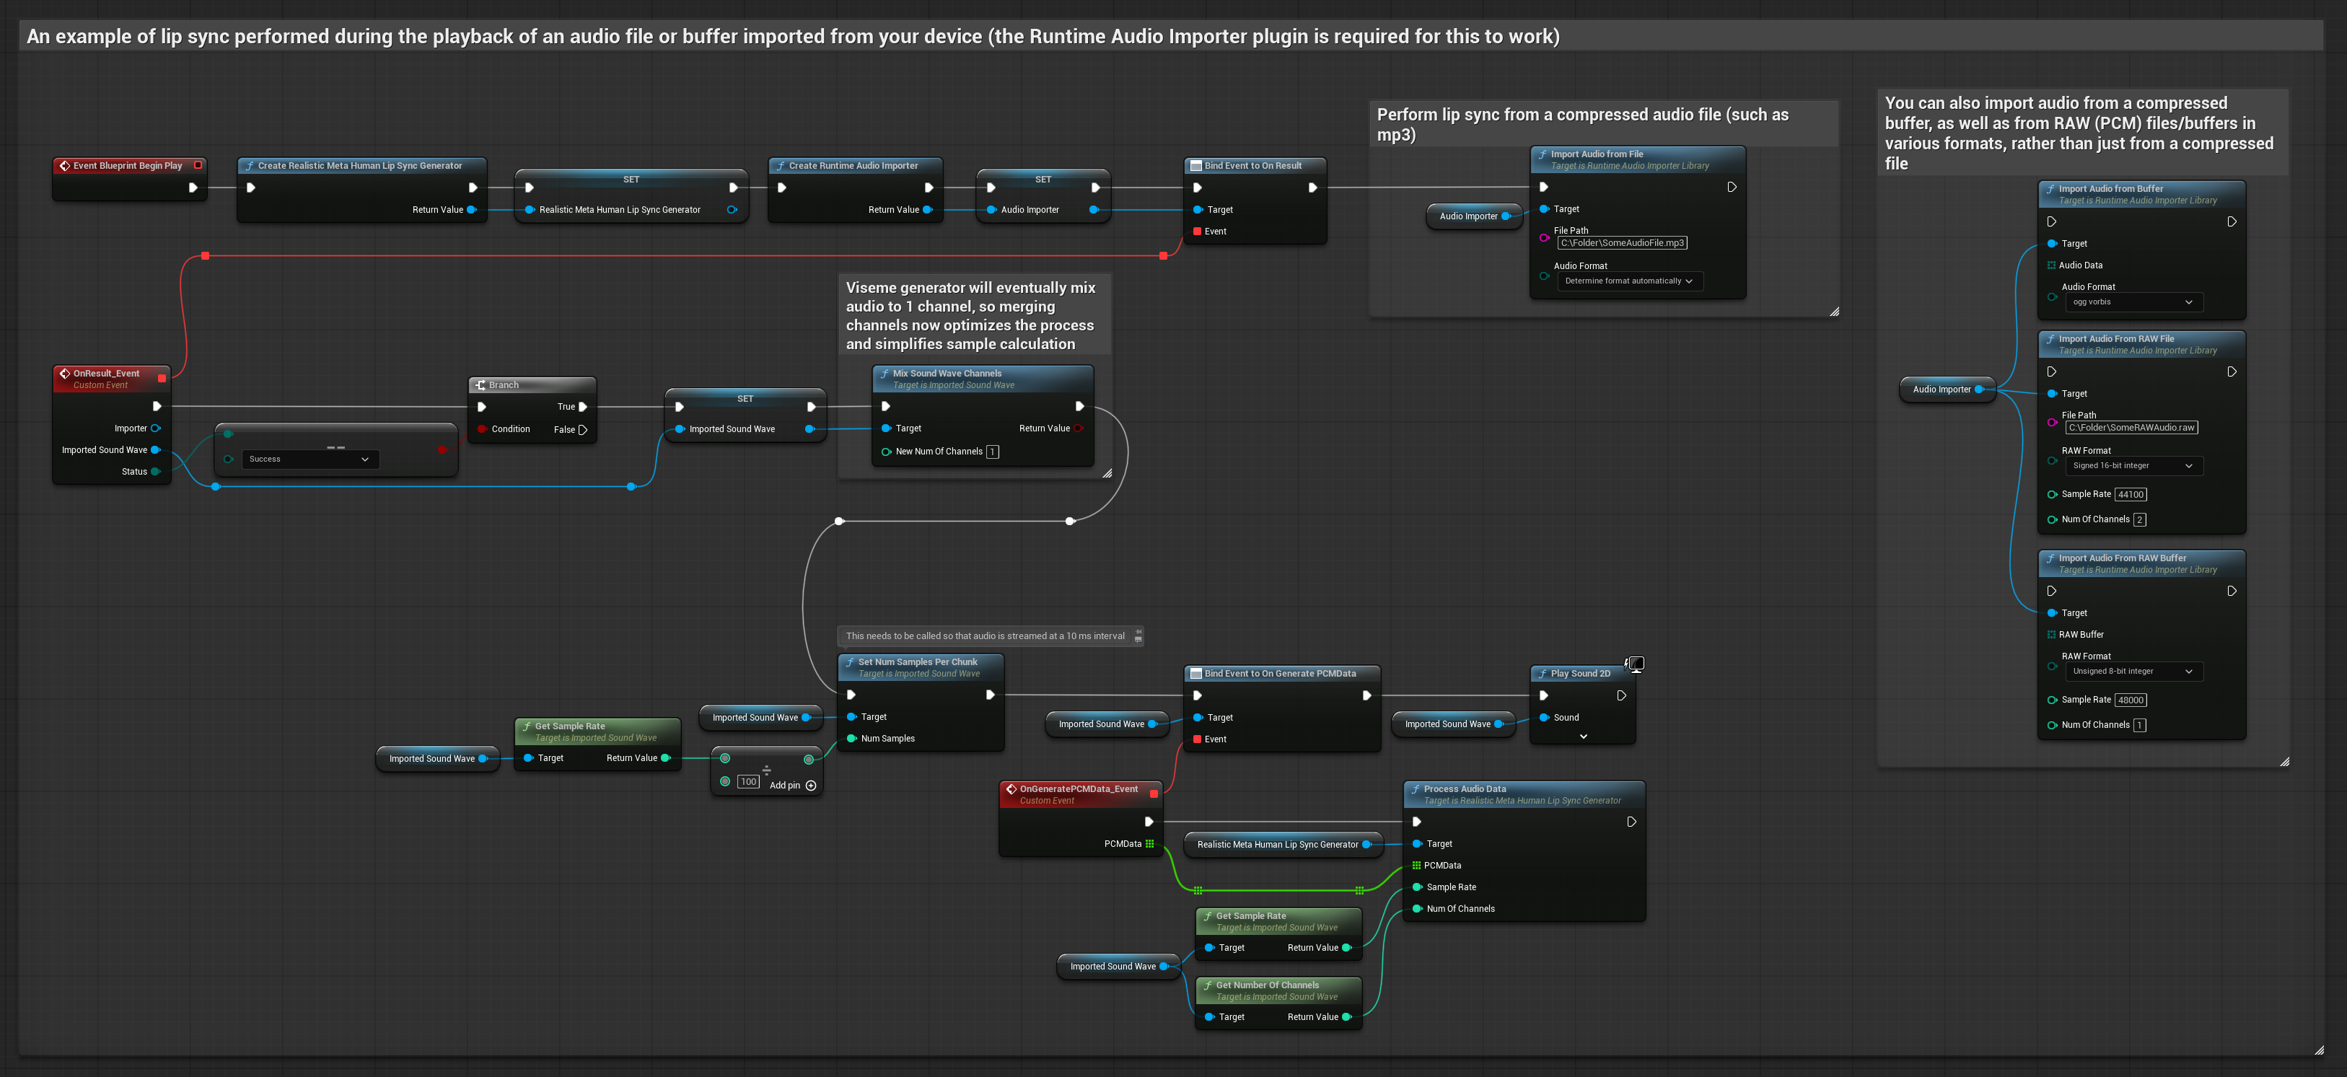Open the Determine format automatically dropdown
This screenshot has height=1077, width=2347.
click(x=1629, y=281)
